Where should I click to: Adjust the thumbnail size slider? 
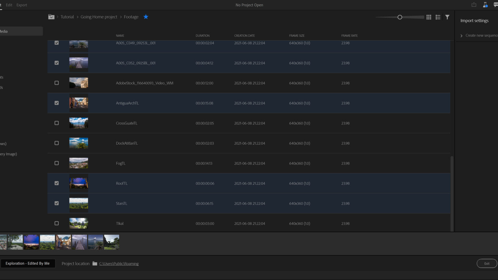(400, 17)
